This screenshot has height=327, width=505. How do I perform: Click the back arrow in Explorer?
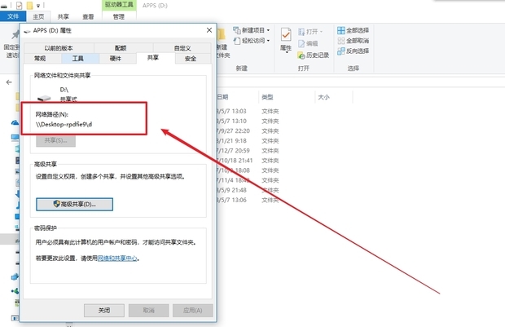pyautogui.click(x=9, y=82)
